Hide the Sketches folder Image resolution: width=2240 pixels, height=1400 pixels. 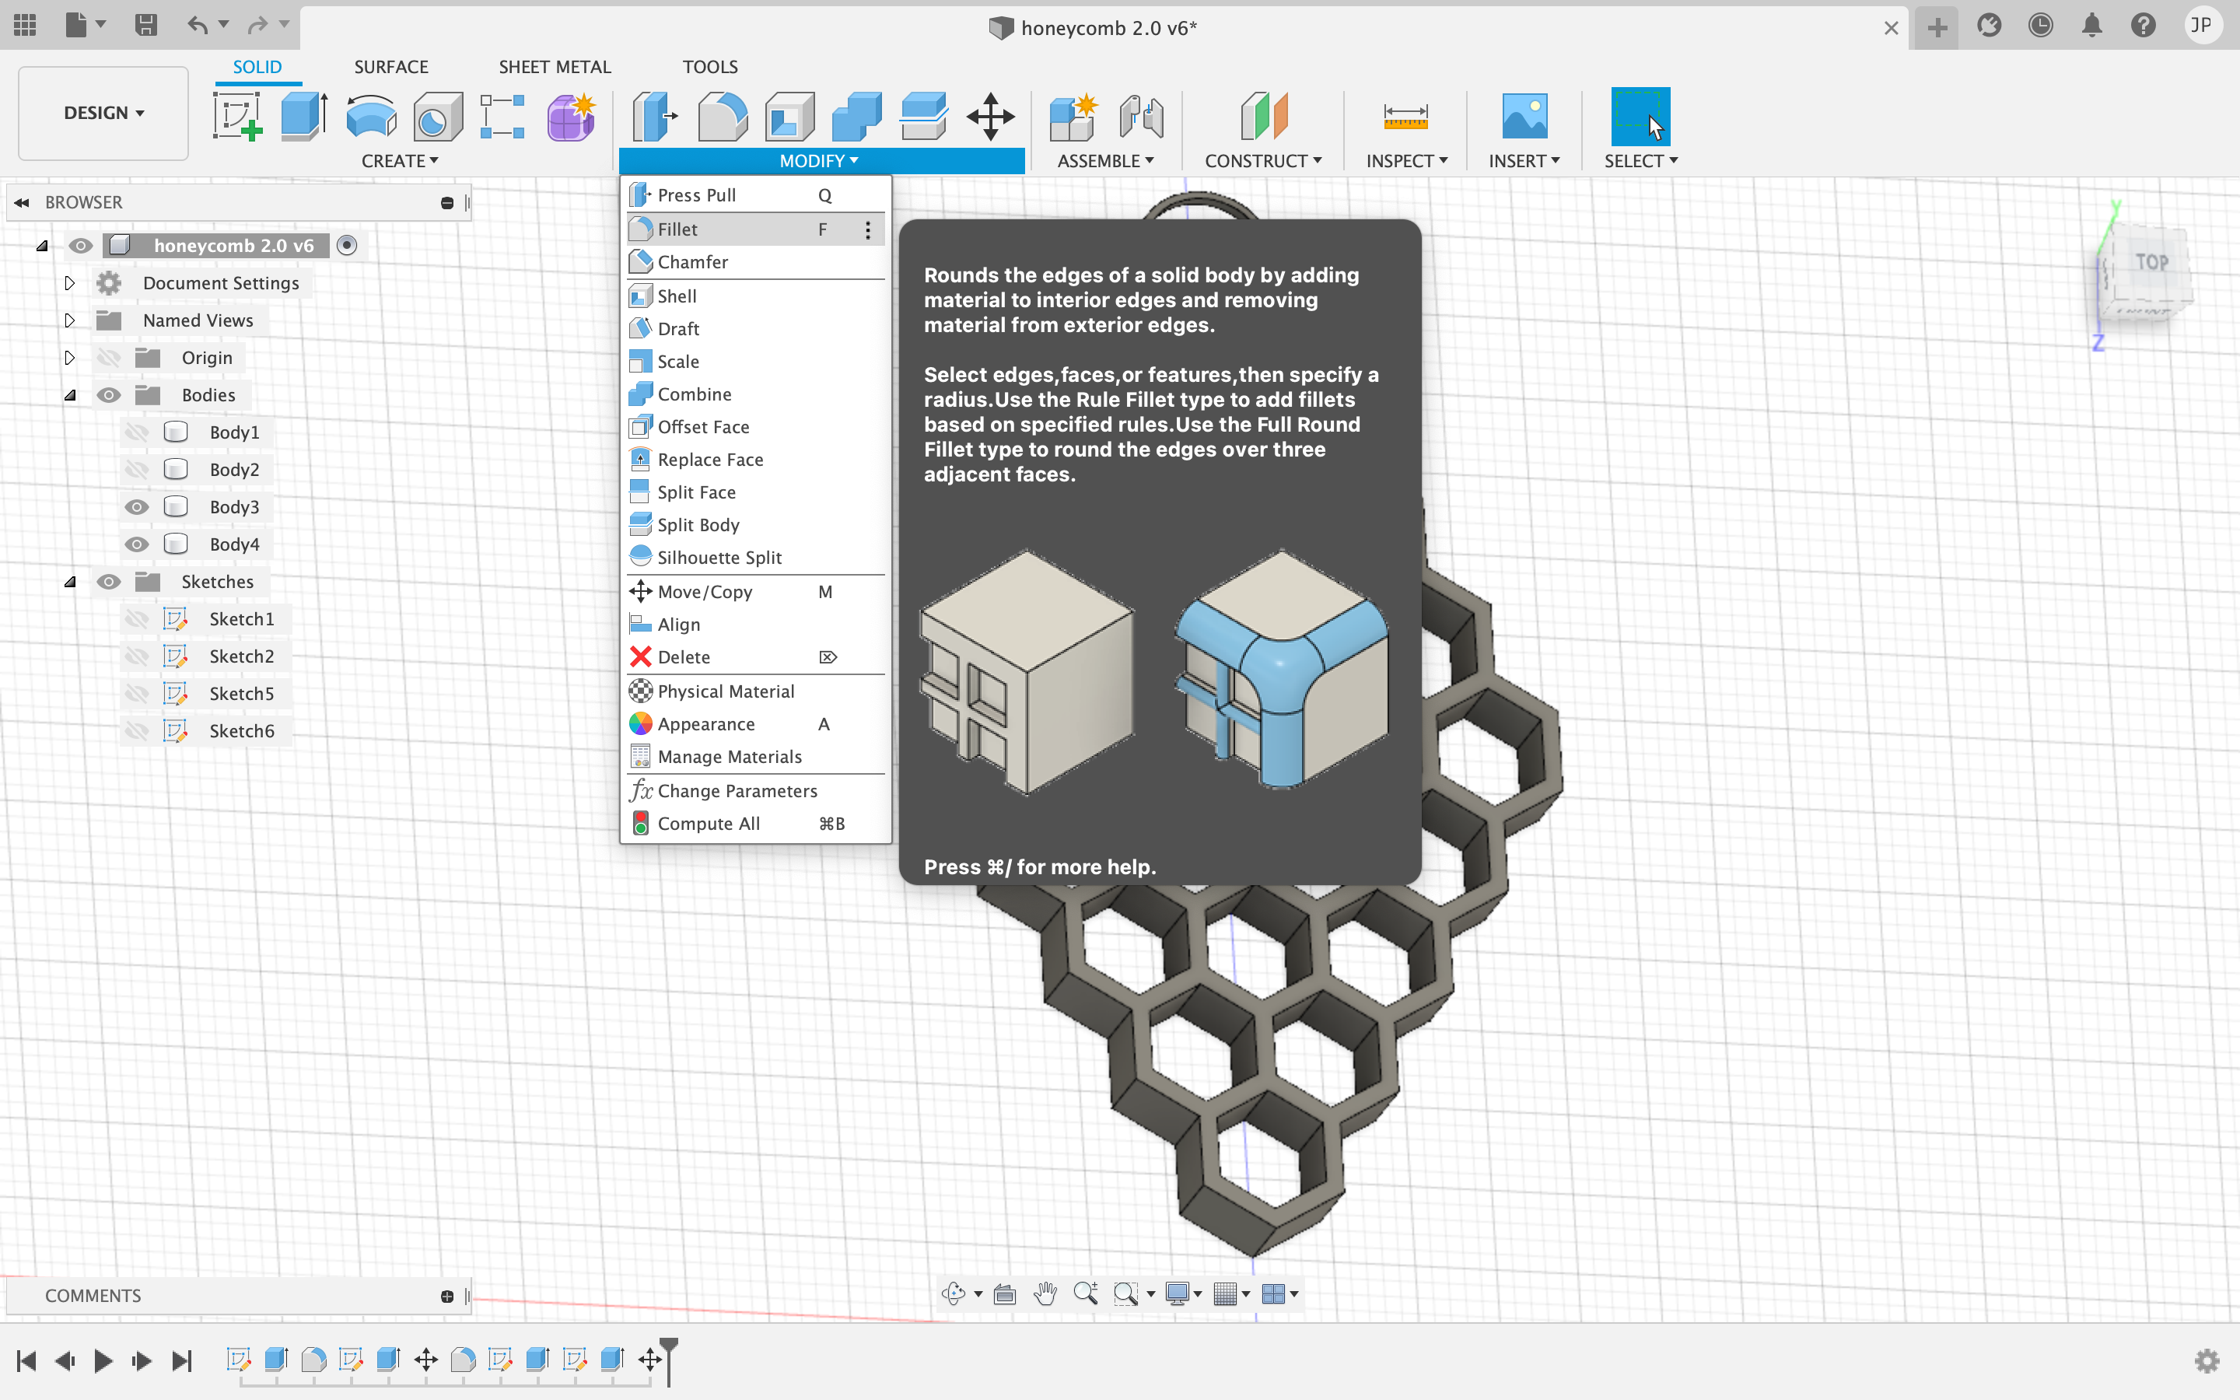(108, 582)
